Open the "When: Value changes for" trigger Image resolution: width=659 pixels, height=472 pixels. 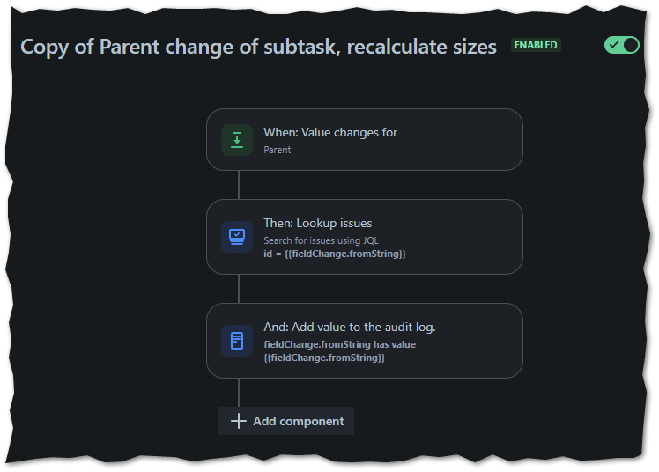pos(365,140)
